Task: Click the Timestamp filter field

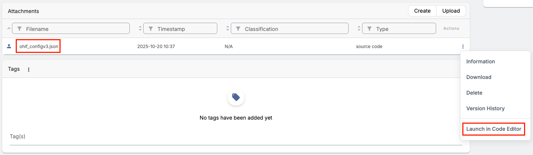Action: (183, 29)
